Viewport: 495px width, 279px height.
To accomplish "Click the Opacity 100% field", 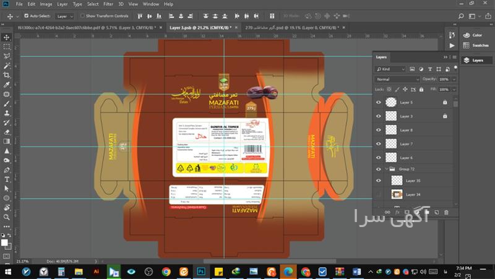I will pyautogui.click(x=444, y=79).
